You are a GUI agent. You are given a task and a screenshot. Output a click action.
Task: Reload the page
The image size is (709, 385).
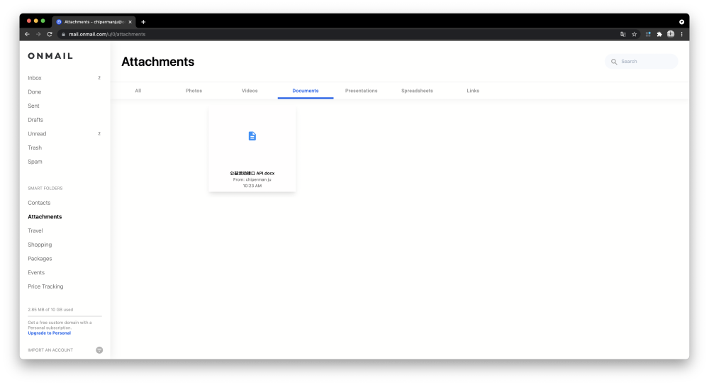[50, 34]
